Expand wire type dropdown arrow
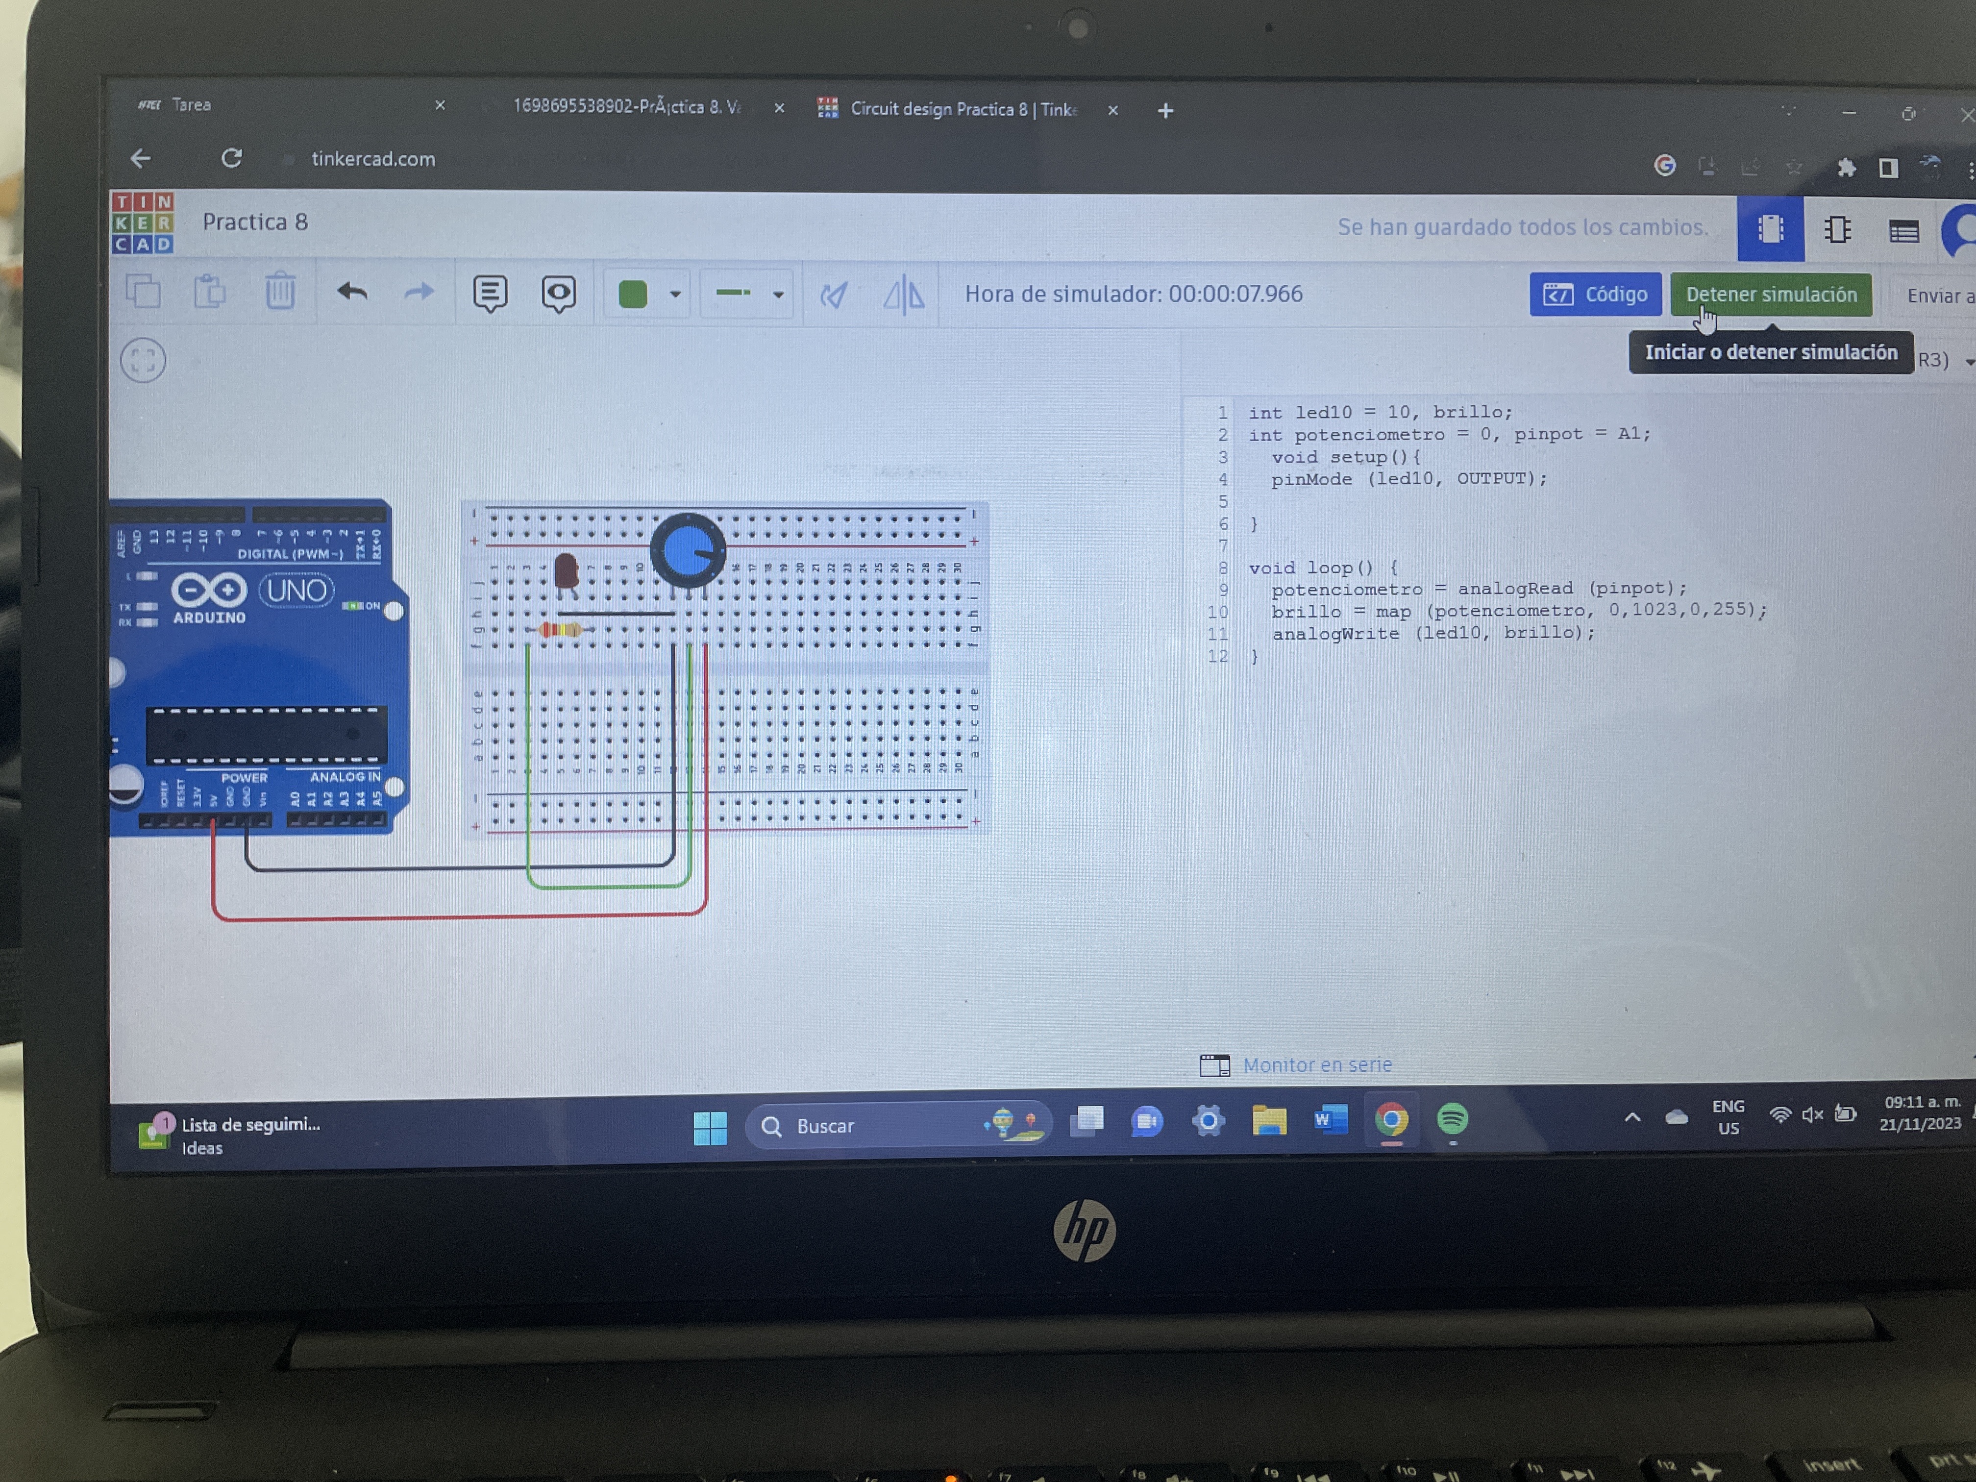This screenshot has height=1482, width=1976. tap(778, 294)
